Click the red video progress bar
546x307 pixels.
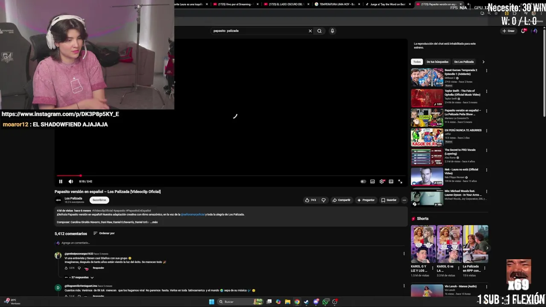(x=68, y=176)
